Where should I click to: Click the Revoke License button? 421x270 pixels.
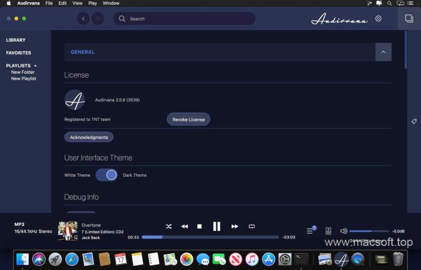tap(188, 120)
